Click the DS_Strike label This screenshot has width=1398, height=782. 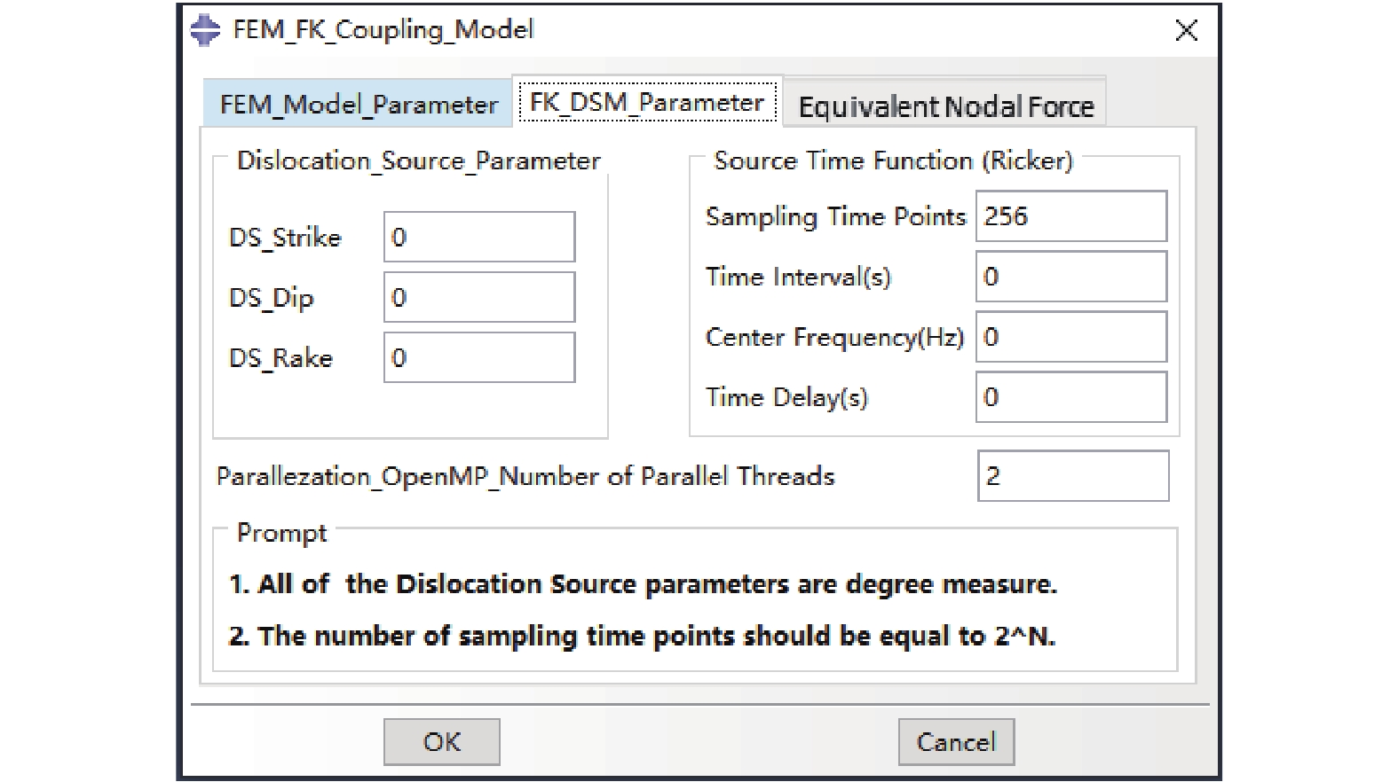pos(285,238)
